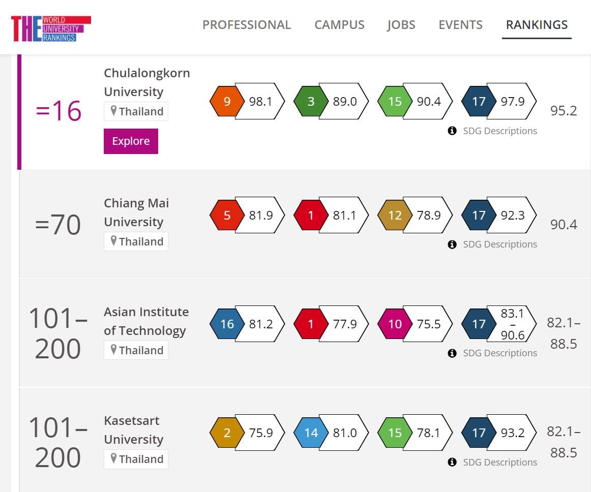The height and width of the screenshot is (492, 591).
Task: Click info icon beside Kasetsart SDG Descriptions
Action: coord(452,462)
